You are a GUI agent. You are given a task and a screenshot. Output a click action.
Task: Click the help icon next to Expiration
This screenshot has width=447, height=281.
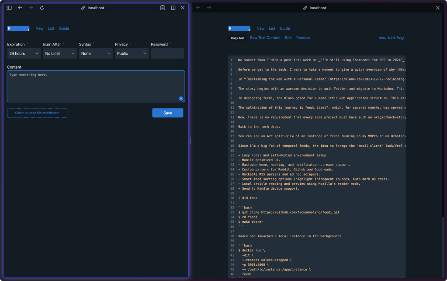[27, 43]
